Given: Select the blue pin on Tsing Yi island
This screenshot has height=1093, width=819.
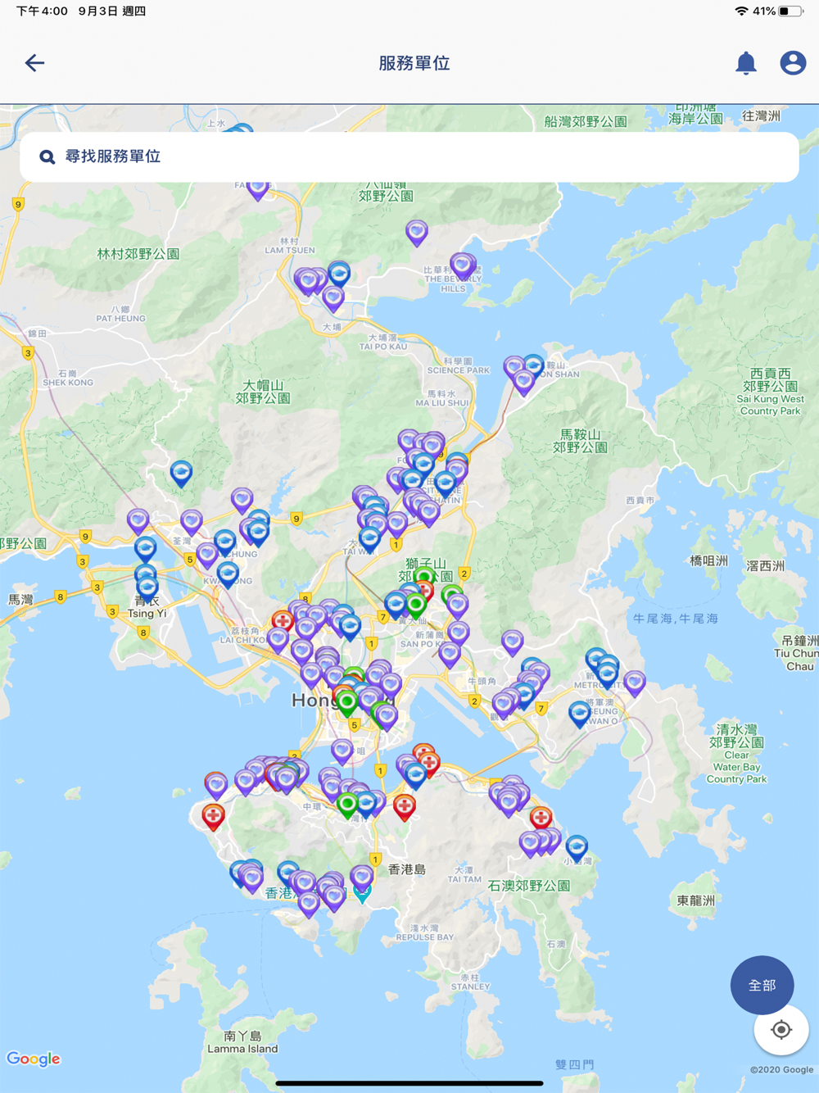Looking at the screenshot, I should pyautogui.click(x=147, y=586).
